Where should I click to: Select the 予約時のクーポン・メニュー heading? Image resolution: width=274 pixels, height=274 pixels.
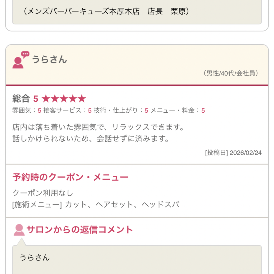point(70,177)
